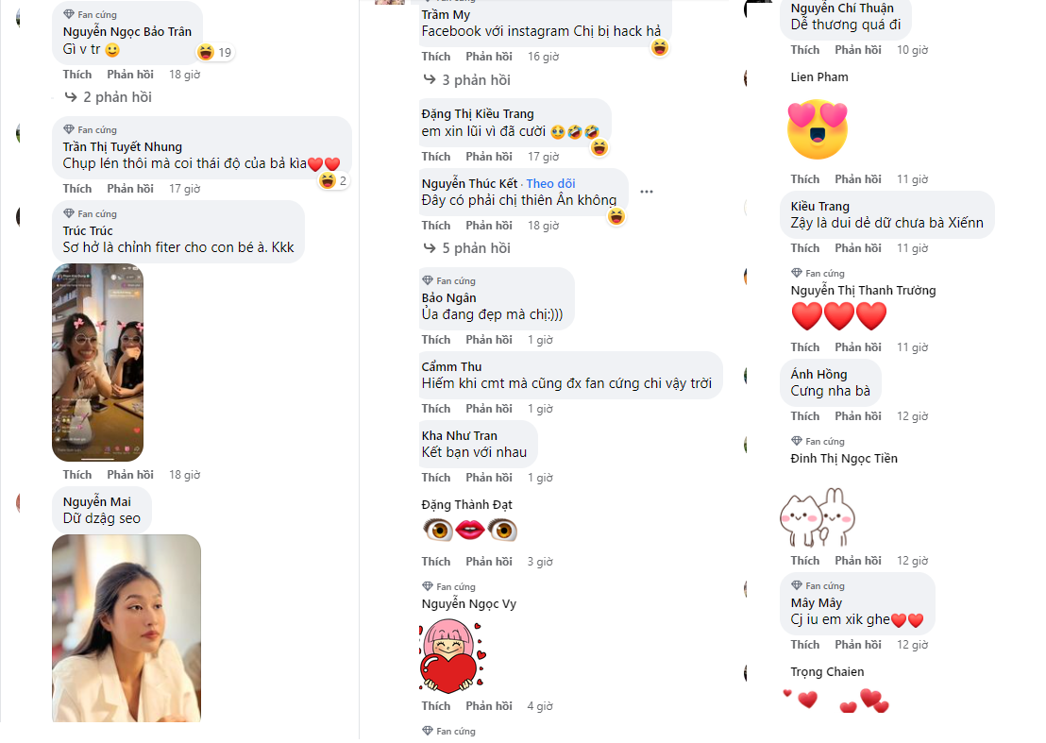Open the three-dot menu beside Nguyễn Thúc Kết's comment
The image size is (1046, 743).
click(647, 192)
